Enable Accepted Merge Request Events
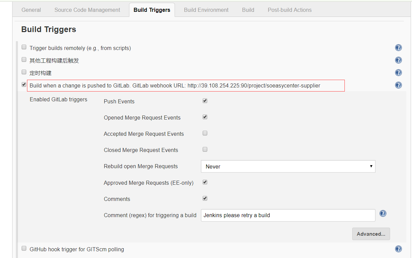This screenshot has height=258, width=412. coord(205,133)
